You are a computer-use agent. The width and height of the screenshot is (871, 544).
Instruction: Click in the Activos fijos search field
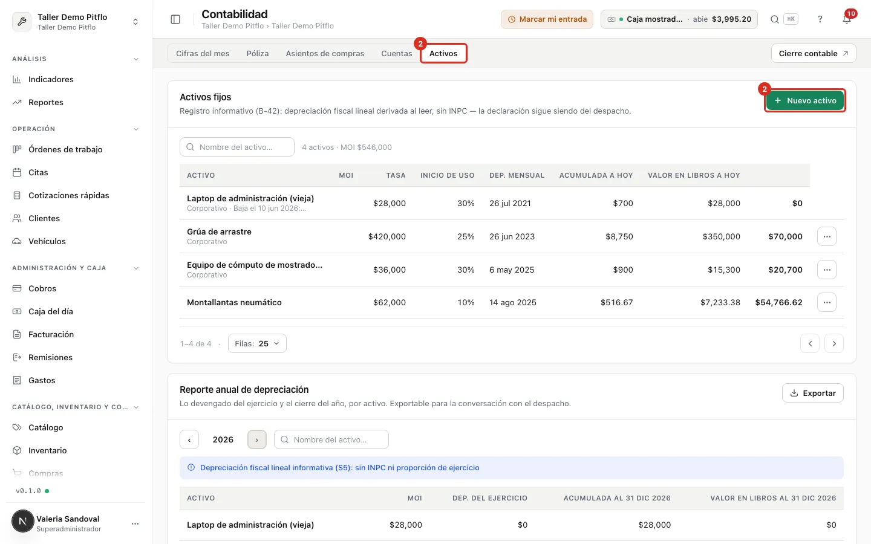(x=237, y=147)
